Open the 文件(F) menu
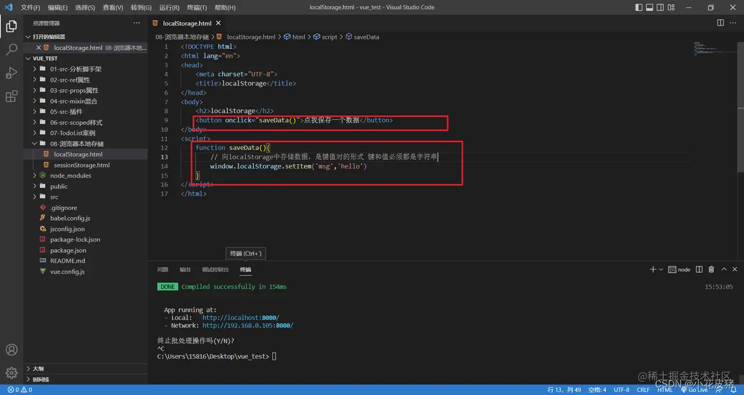 [x=30, y=8]
